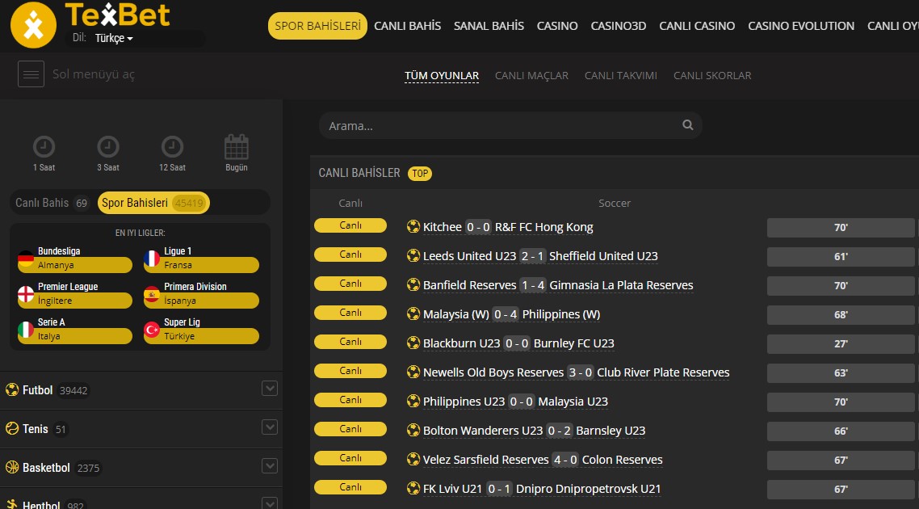Open the Kitchee vs R&F FC match
The height and width of the screenshot is (509, 919).
(507, 227)
